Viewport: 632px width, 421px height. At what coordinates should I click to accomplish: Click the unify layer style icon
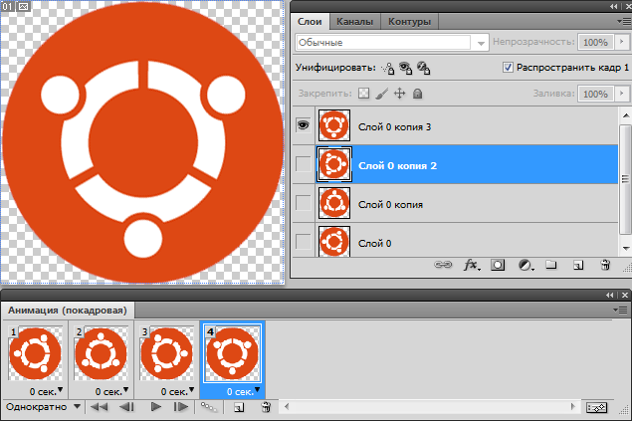point(423,68)
